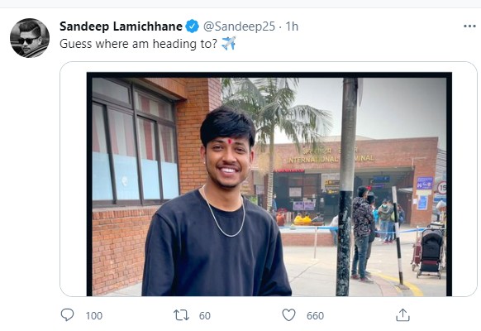This screenshot has height=331, width=481.
Task: Click the 660 likes count
Action: tap(315, 315)
